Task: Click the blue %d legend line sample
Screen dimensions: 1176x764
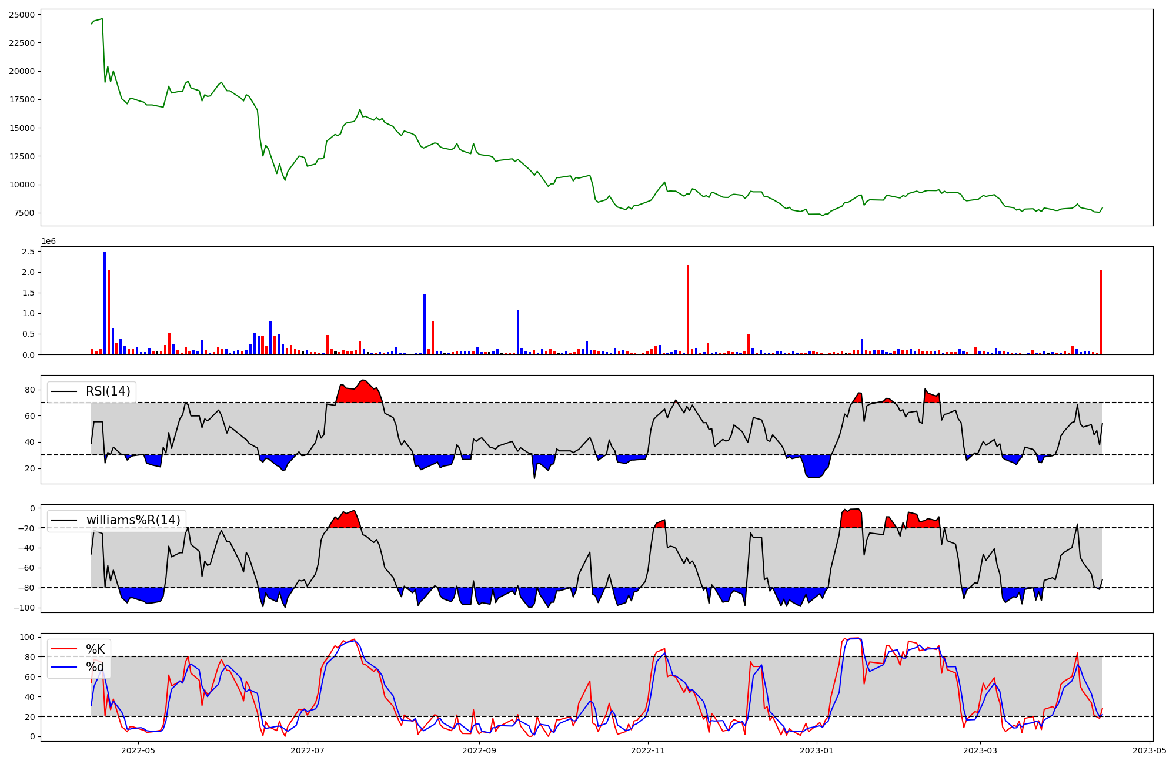Action: 65,667
